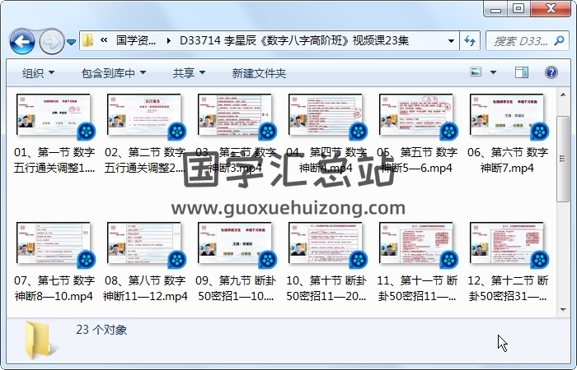The image size is (577, 370).
Task: Expand the address bar history dropdown
Action: point(452,40)
